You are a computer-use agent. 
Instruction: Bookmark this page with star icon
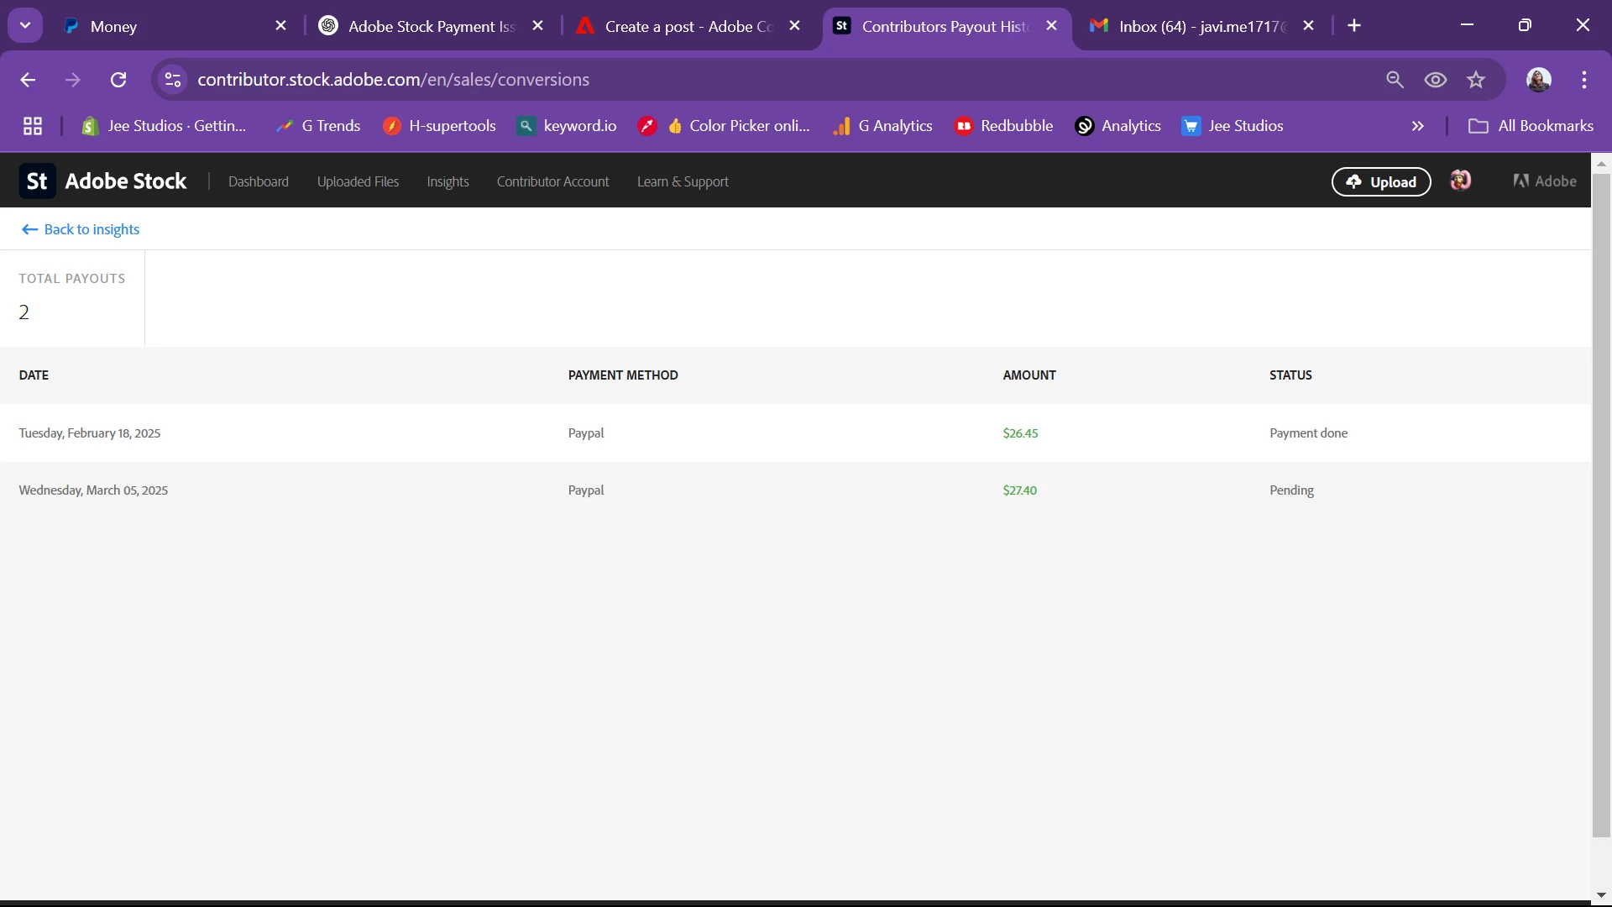(1476, 80)
